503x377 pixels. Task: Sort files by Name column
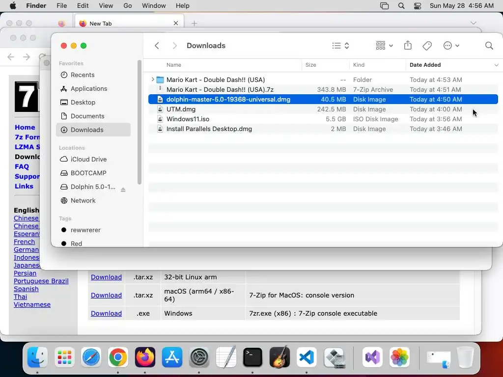(173, 65)
